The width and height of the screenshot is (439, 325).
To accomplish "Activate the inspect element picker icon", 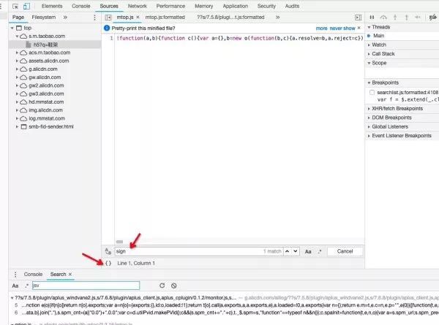I will [x=15, y=6].
